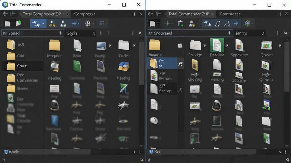Viewport: 291px width, 163px height.
Task: Expand the arrow next to the Cocks folder
Action: (134, 46)
